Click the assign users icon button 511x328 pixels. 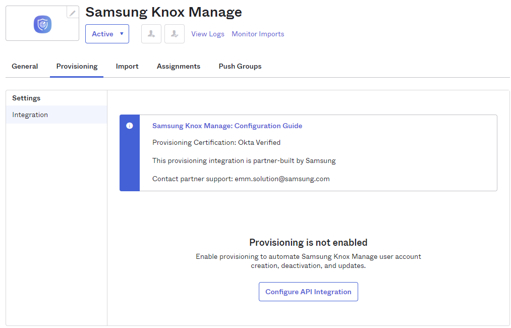(x=151, y=34)
